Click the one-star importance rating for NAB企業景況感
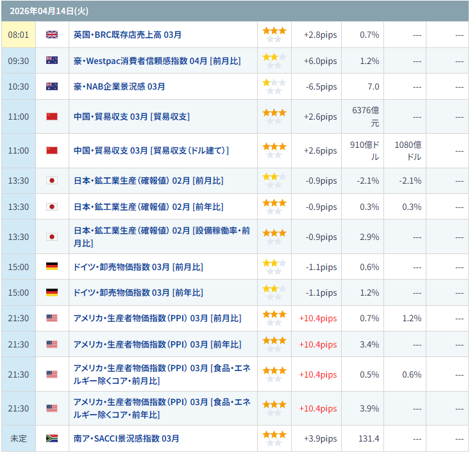The width and height of the screenshot is (470, 455). [x=274, y=86]
